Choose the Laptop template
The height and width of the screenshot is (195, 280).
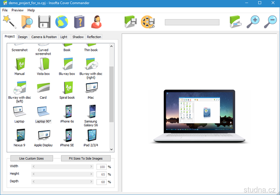(19, 114)
